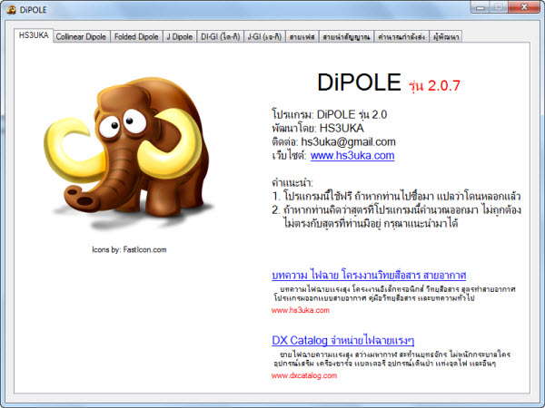
Task: Open the J-GI tab
Action: point(264,37)
